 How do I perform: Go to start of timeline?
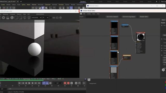point(19,83)
